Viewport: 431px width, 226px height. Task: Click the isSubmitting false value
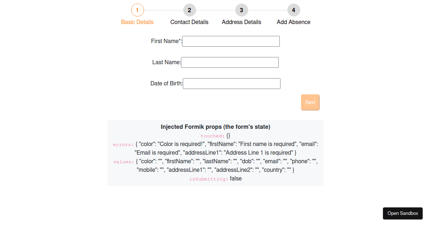(x=236, y=179)
